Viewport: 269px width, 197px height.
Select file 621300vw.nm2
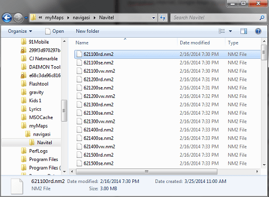pos(167,122)
